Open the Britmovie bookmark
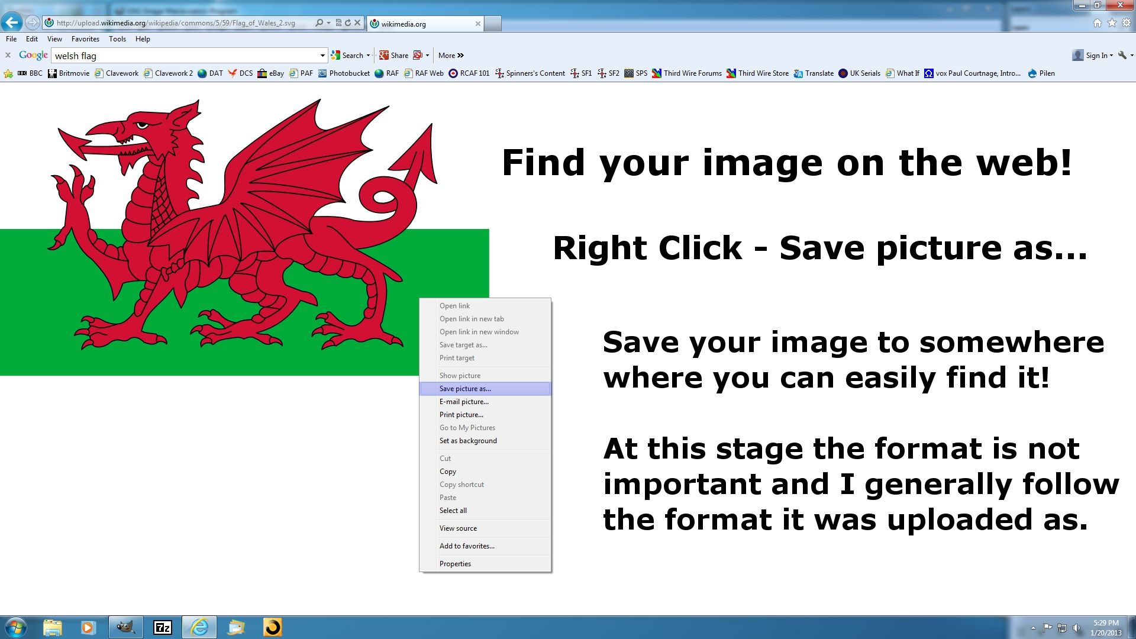This screenshot has width=1136, height=639. 69,73
